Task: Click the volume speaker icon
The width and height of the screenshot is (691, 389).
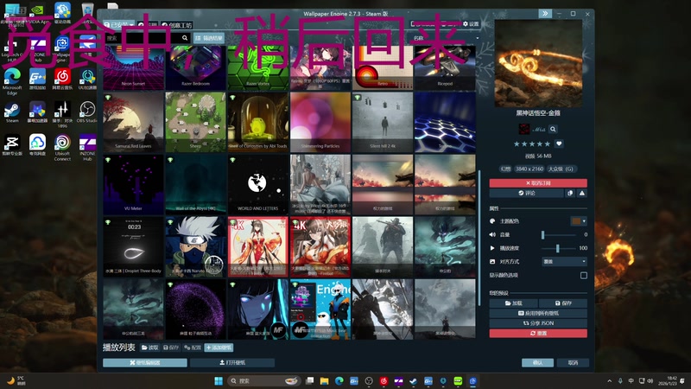Action: pyautogui.click(x=492, y=234)
